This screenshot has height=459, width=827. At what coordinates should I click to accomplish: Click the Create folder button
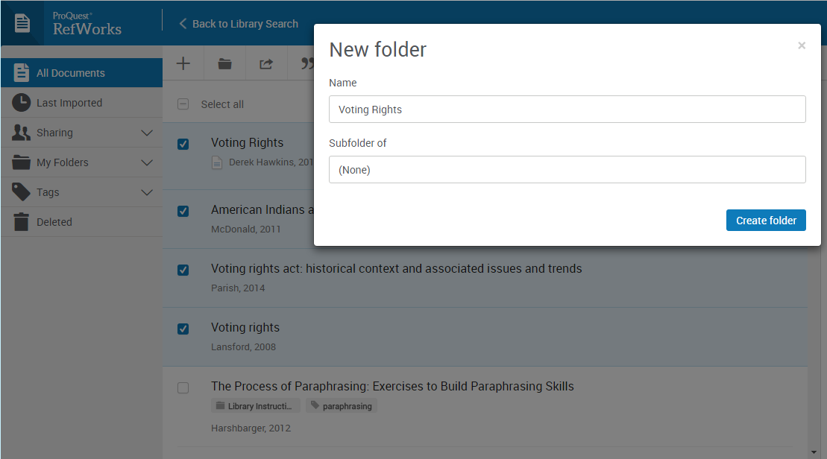[x=766, y=220]
